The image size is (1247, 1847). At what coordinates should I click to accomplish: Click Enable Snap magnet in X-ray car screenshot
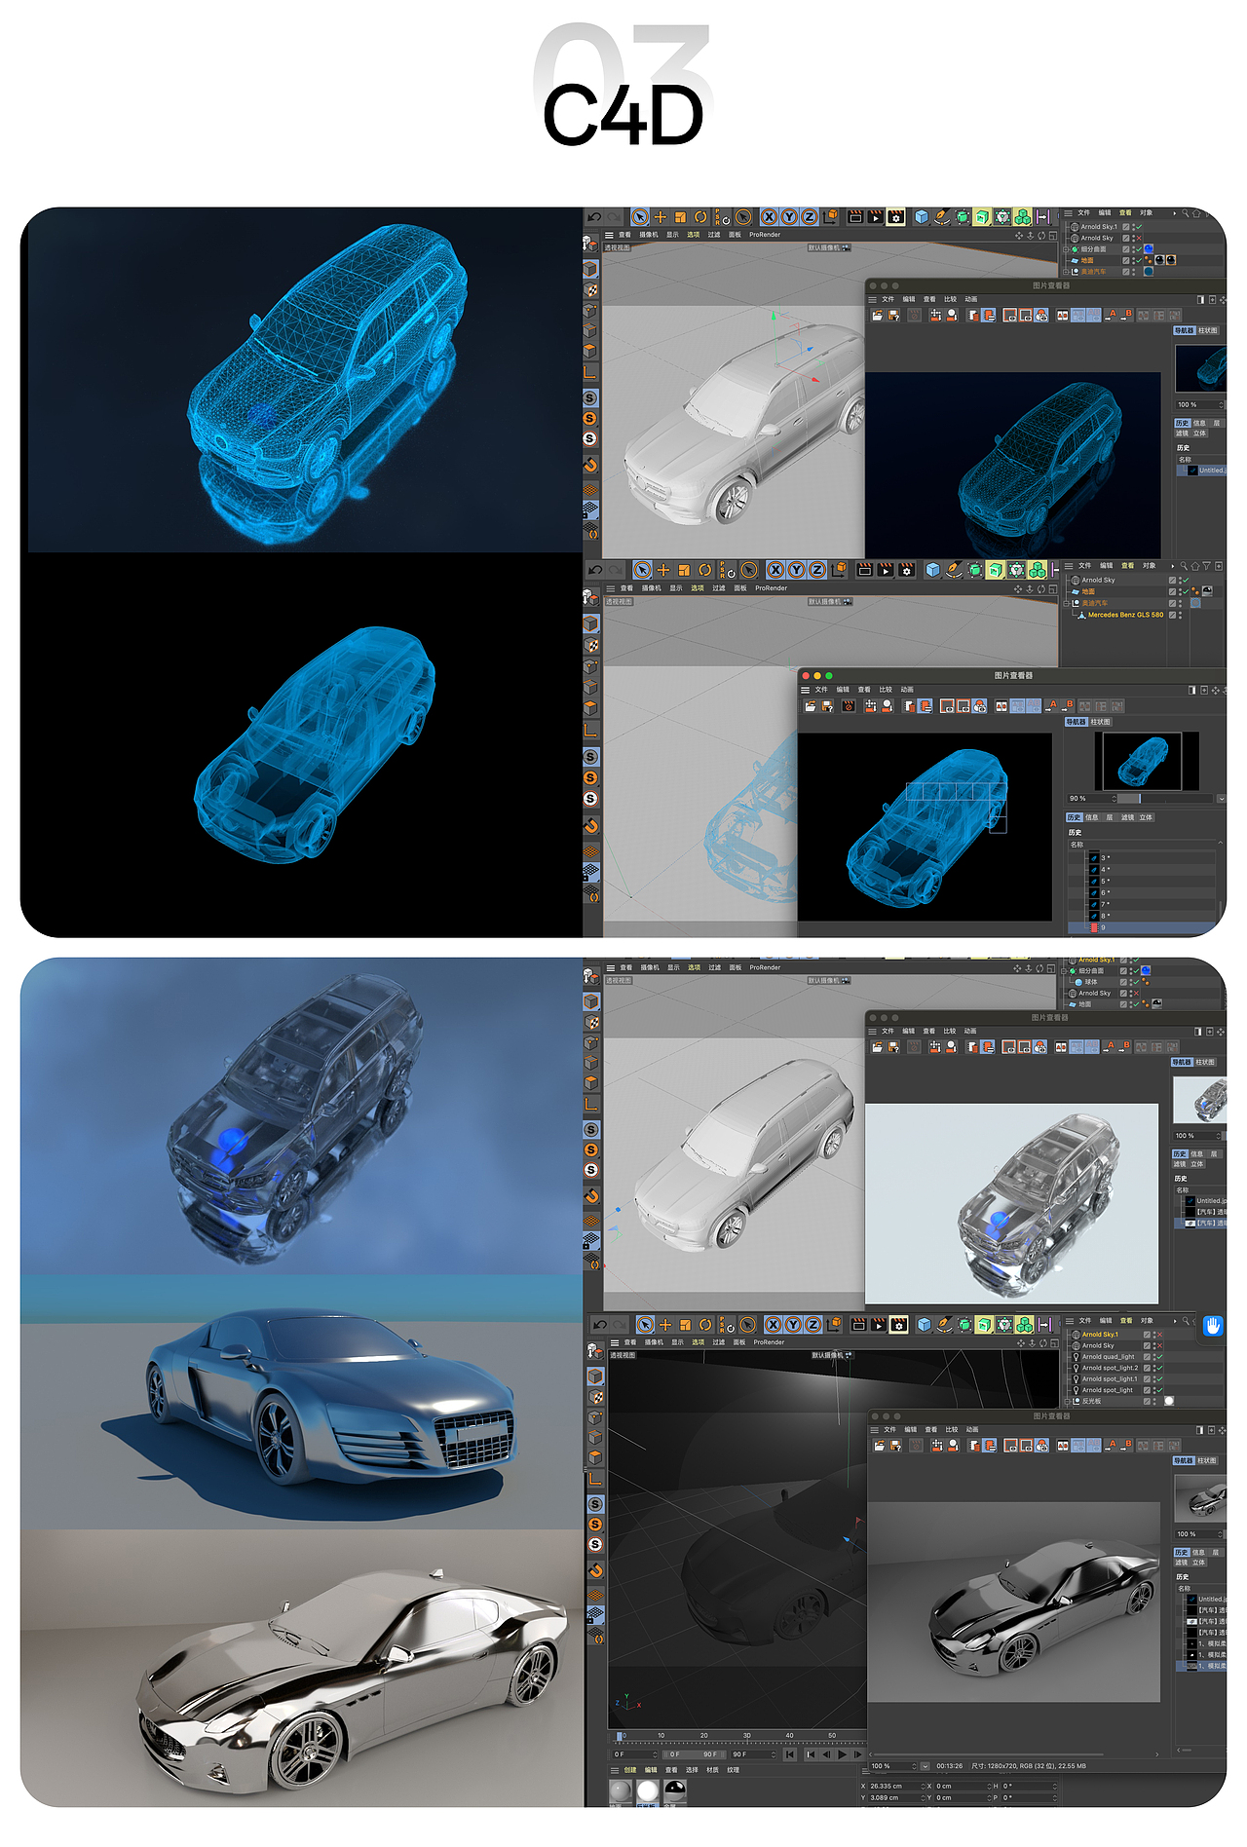(x=590, y=826)
